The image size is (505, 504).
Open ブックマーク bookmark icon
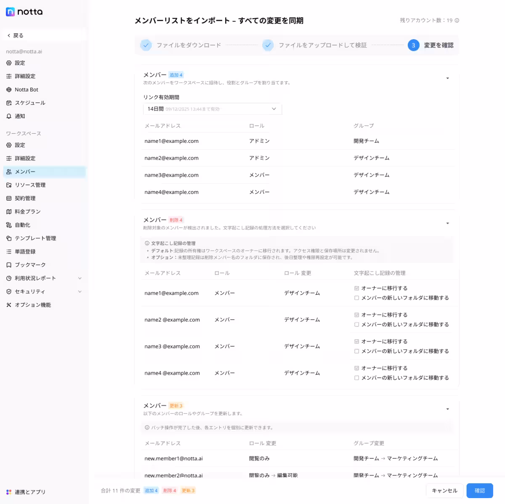pos(9,265)
